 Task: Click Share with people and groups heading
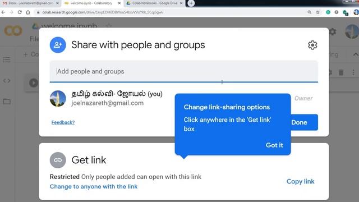138,45
